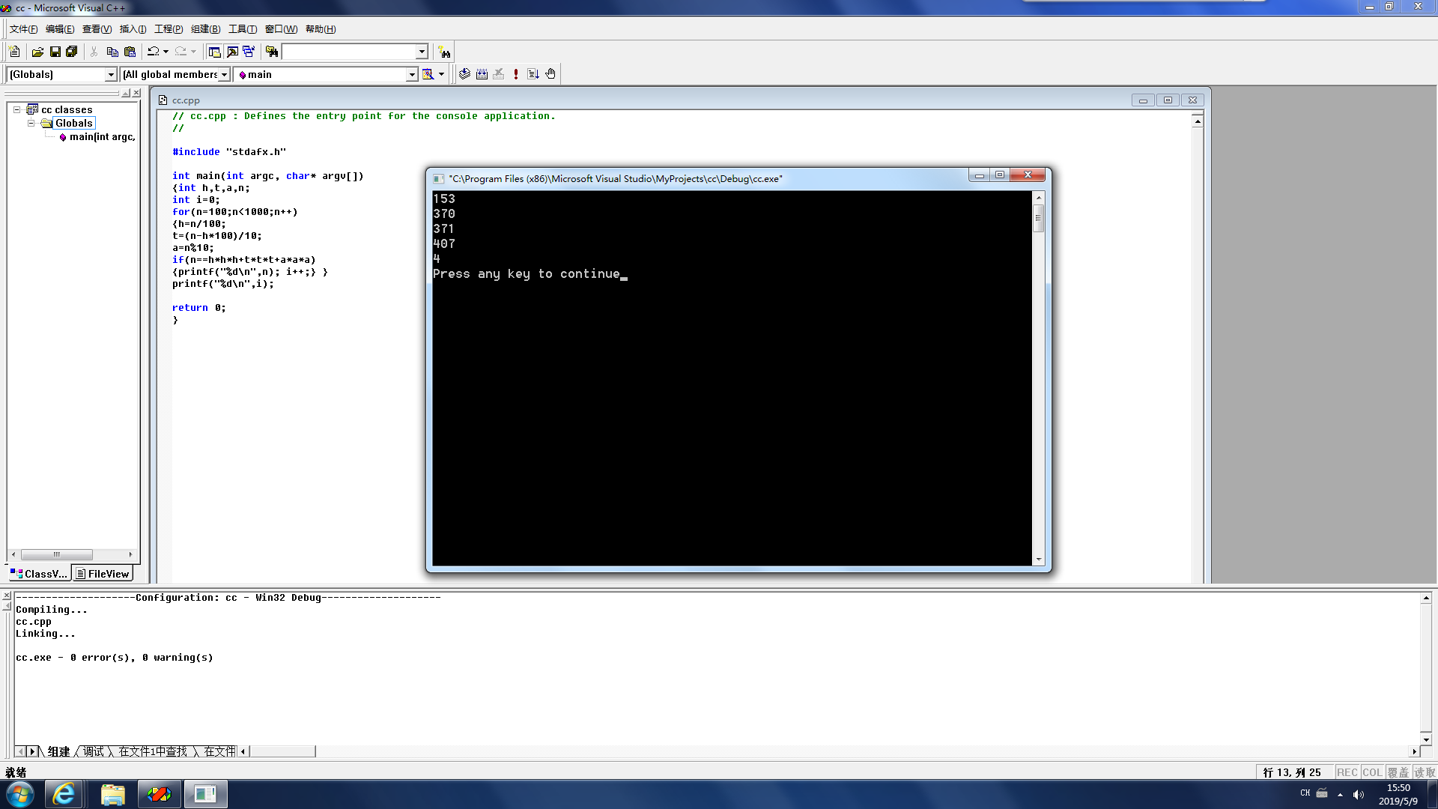Viewport: 1438px width, 809px height.
Task: Toggle the Output window icon
Action: pos(232,52)
